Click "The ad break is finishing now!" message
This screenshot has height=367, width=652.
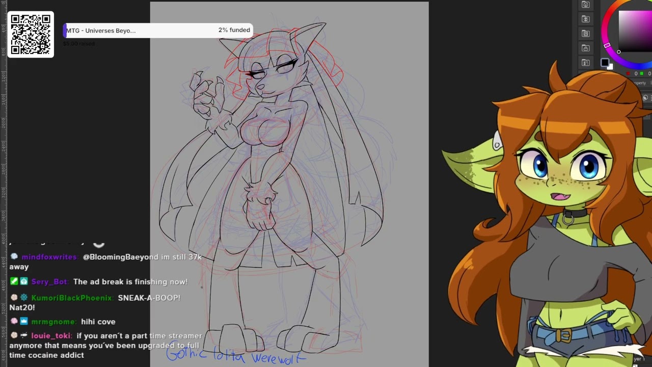click(x=130, y=282)
